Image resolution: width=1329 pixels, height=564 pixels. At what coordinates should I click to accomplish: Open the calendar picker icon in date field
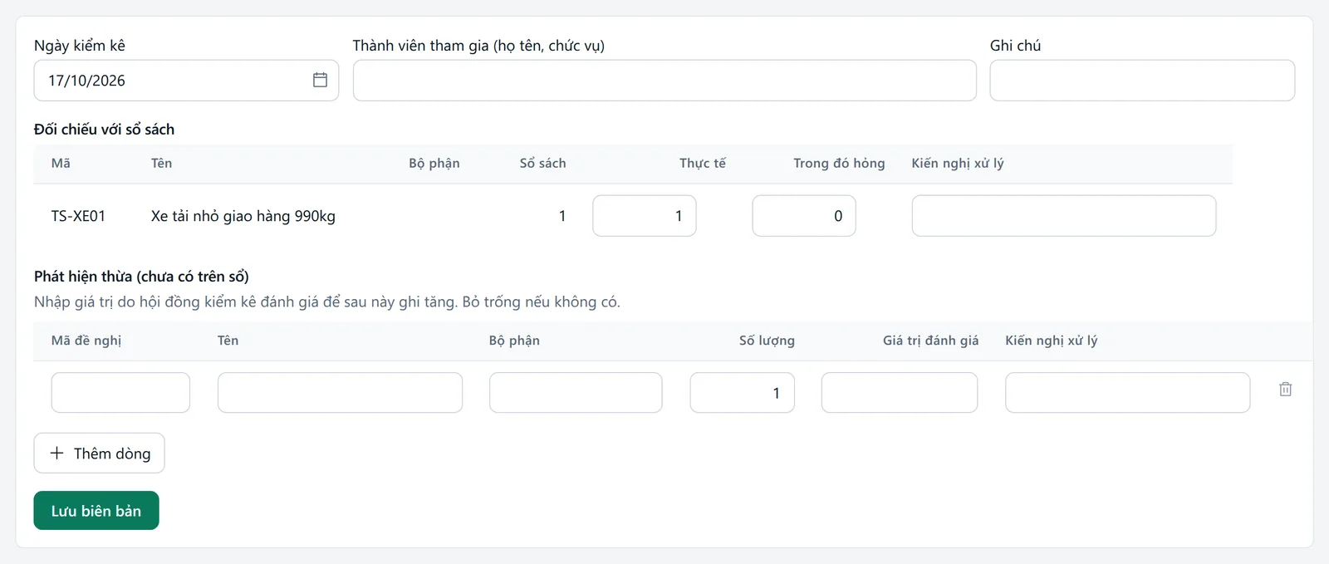pyautogui.click(x=320, y=80)
